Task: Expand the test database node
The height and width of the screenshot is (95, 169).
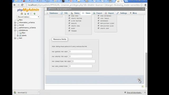Action: (15, 38)
